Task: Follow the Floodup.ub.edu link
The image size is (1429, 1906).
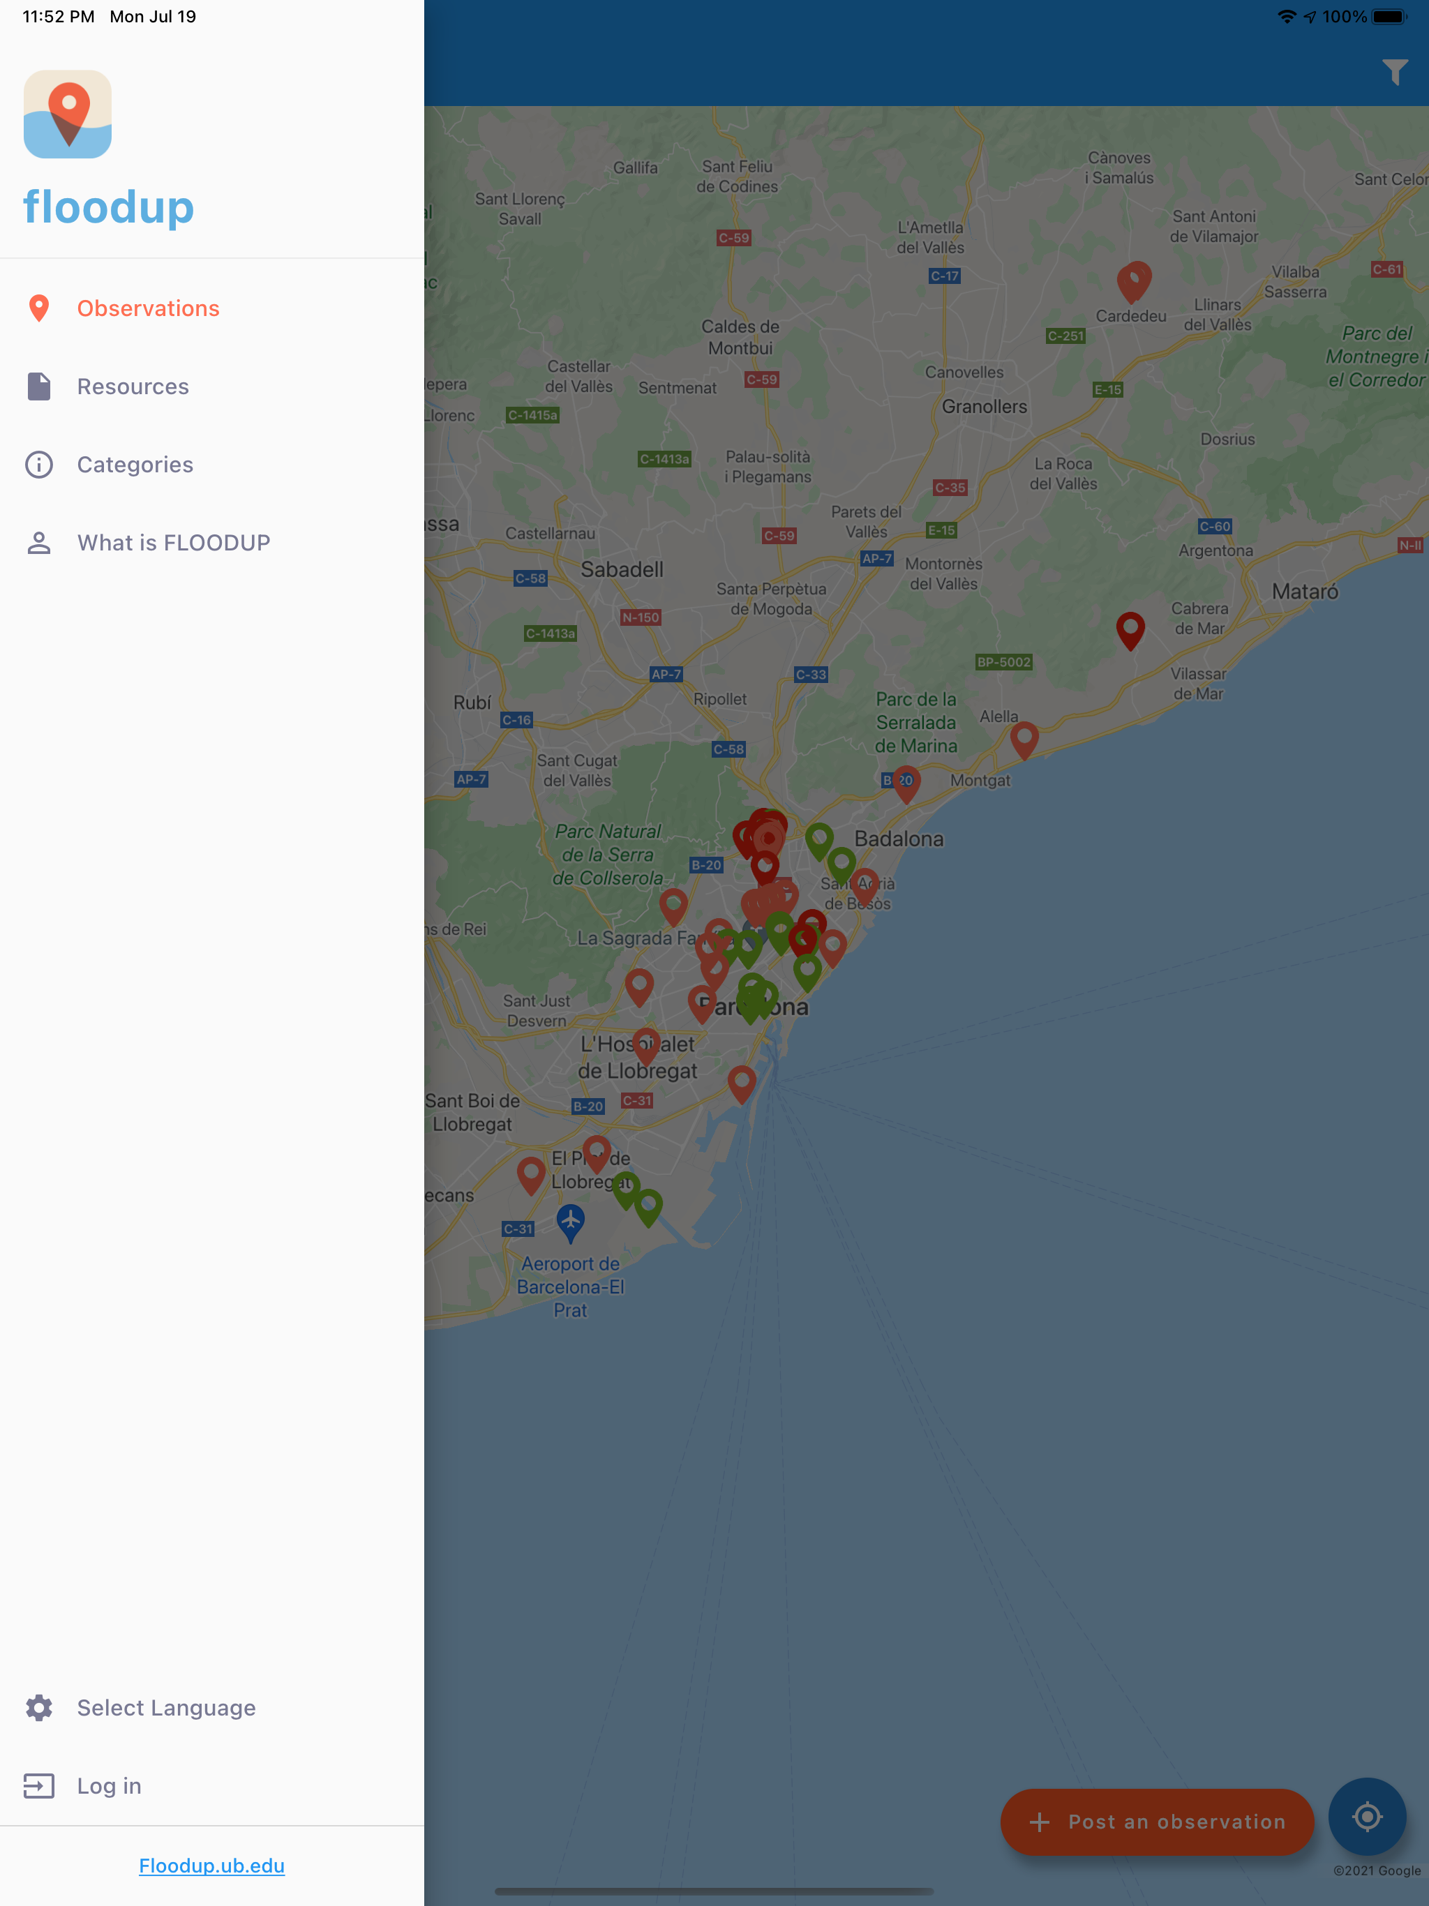Action: [x=212, y=1866]
